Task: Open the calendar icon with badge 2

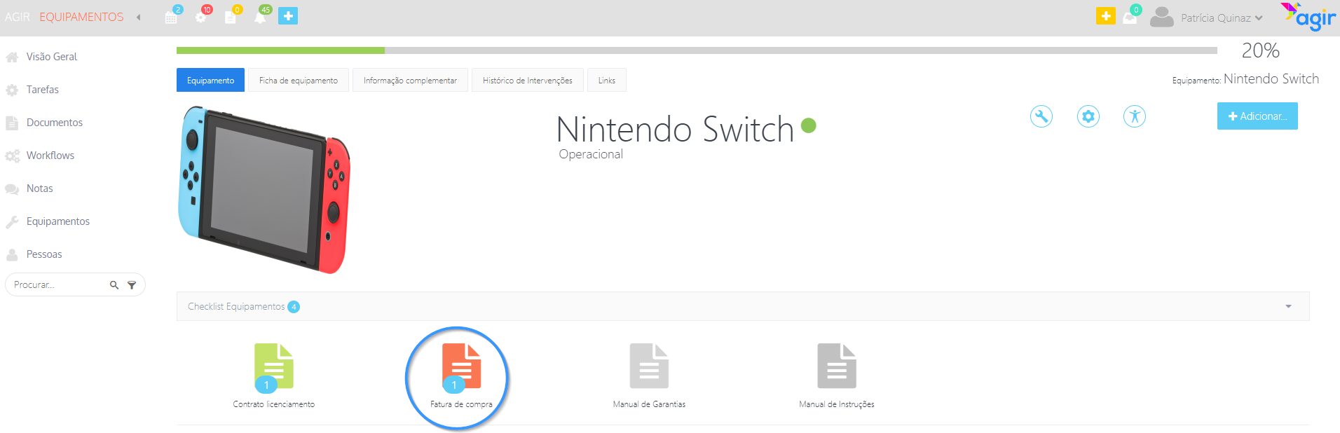Action: coord(172,16)
